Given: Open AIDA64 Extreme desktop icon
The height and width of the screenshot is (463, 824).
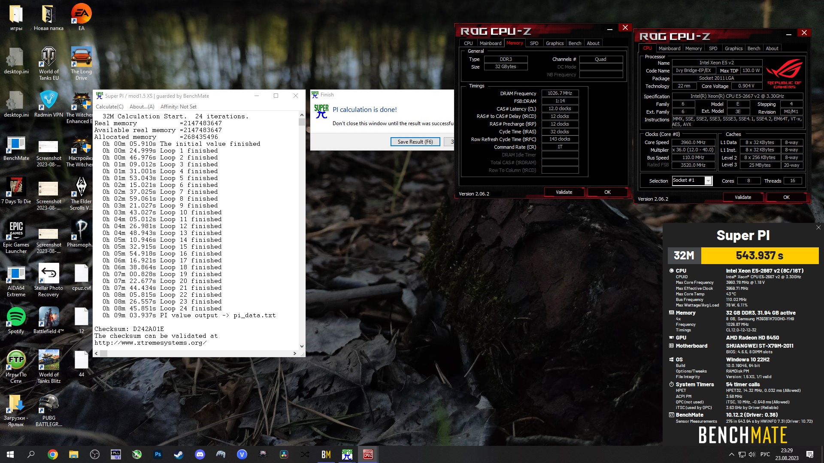Looking at the screenshot, I should pos(16,280).
